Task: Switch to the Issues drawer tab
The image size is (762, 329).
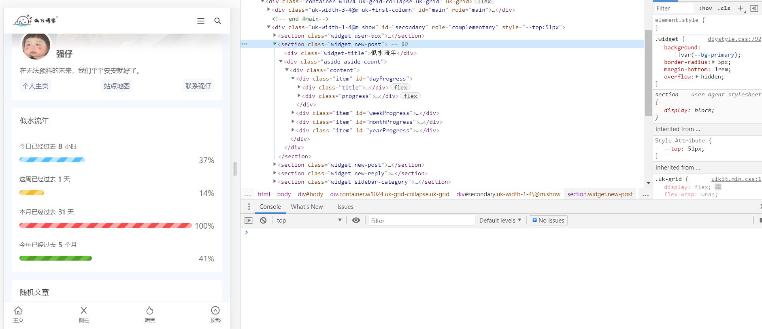Action: [x=345, y=207]
